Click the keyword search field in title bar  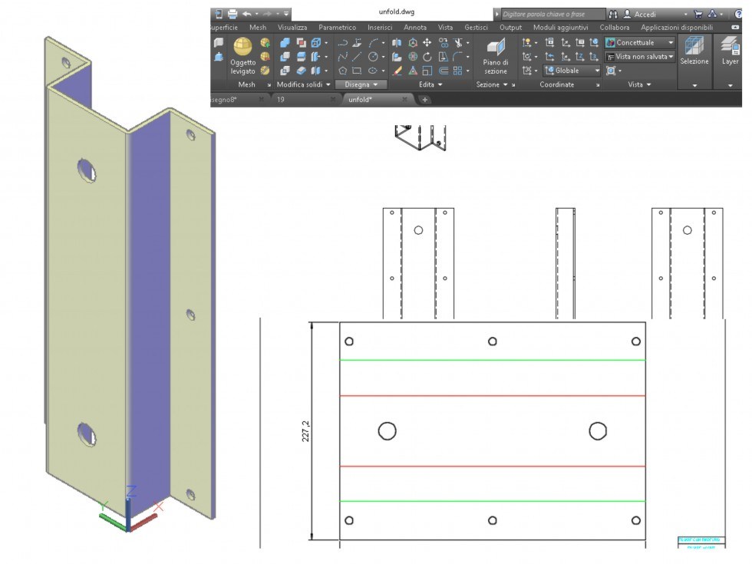552,13
